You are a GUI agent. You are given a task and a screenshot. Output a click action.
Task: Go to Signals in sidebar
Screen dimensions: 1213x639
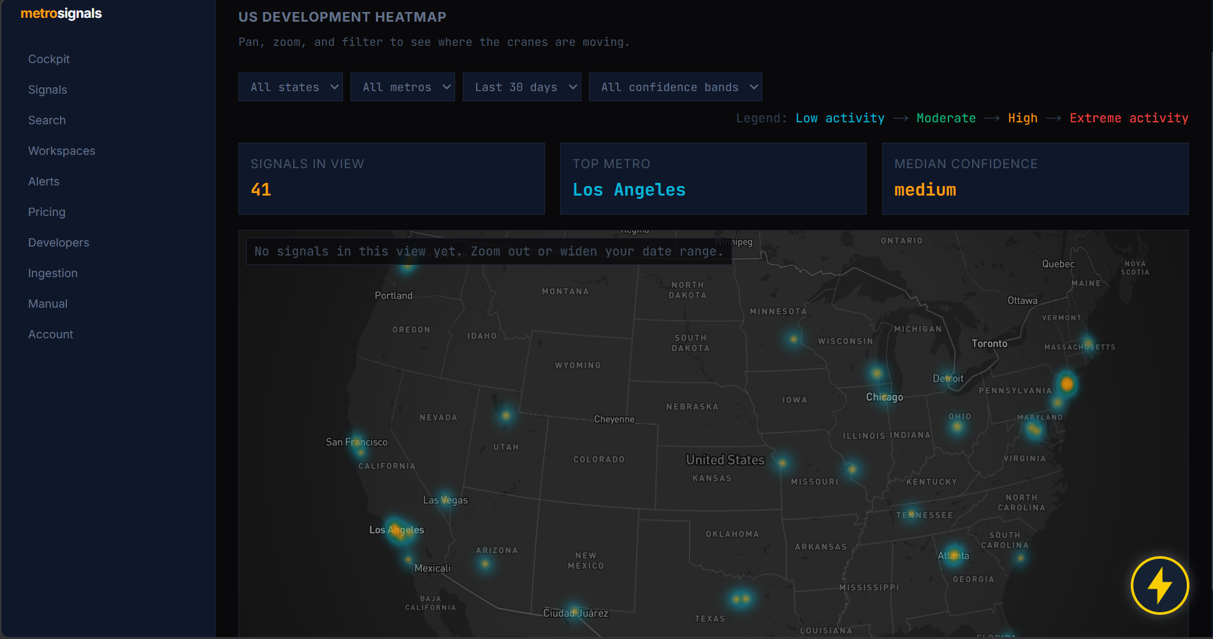pos(48,90)
